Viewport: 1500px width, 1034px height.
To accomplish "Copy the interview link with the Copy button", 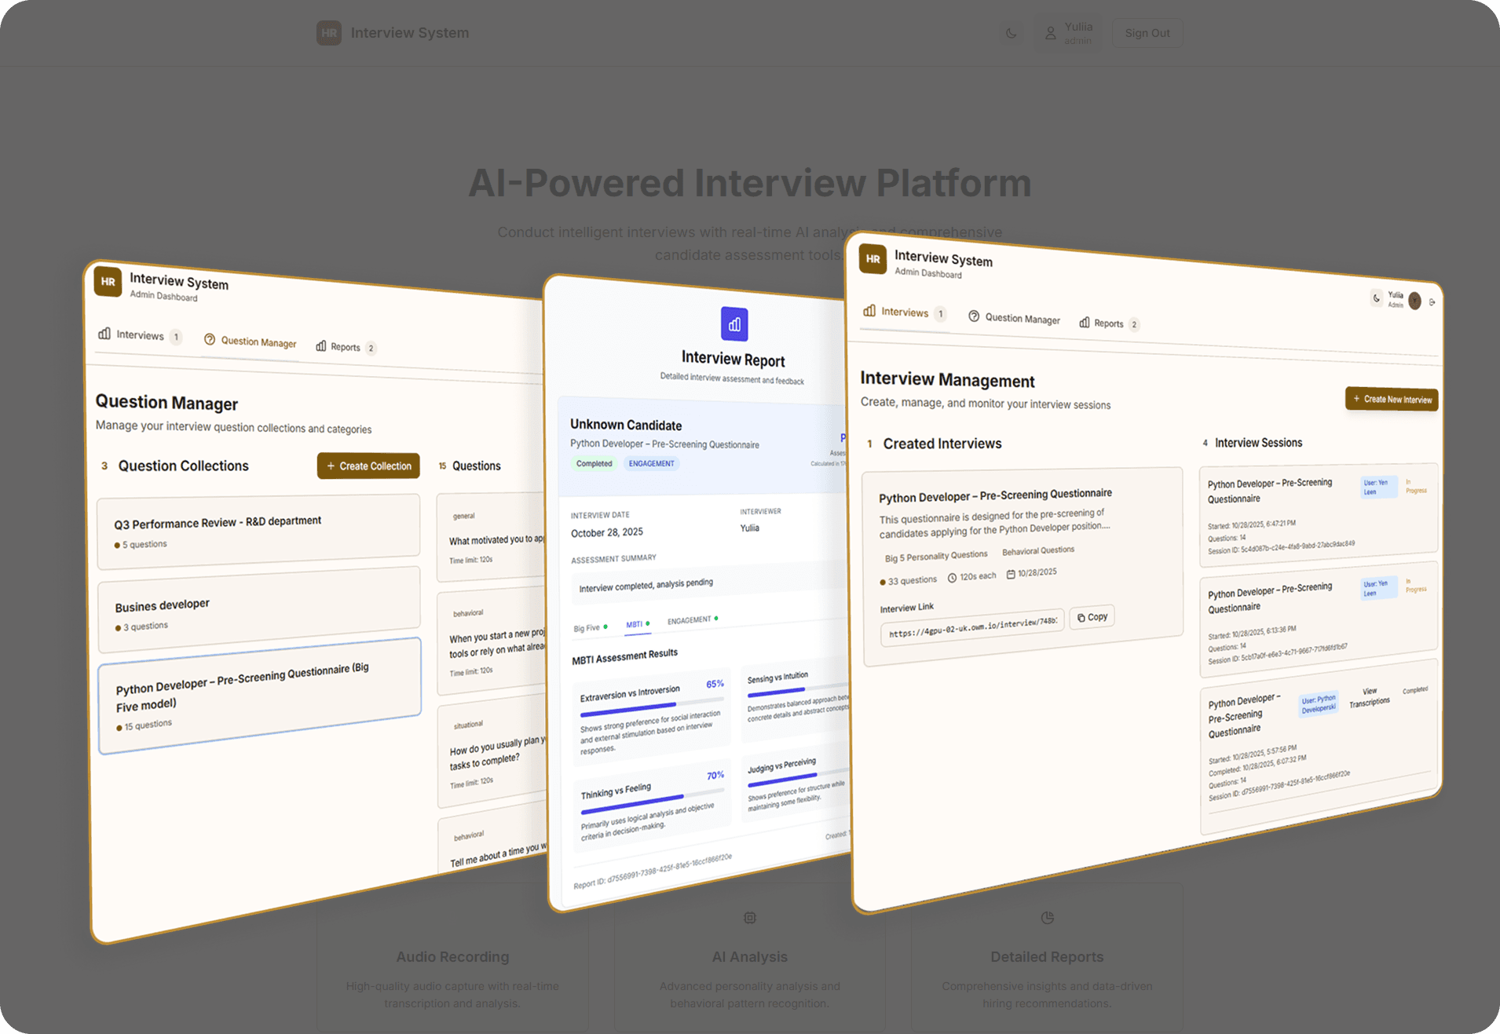I will coord(1092,617).
